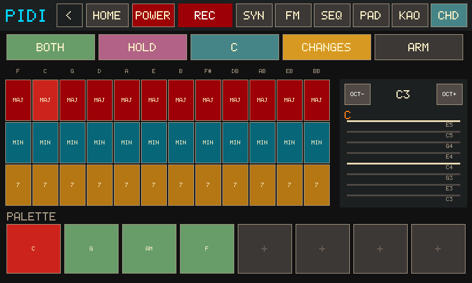Click the highlighted C4 note line
472x283 pixels.
pyautogui.click(x=404, y=163)
